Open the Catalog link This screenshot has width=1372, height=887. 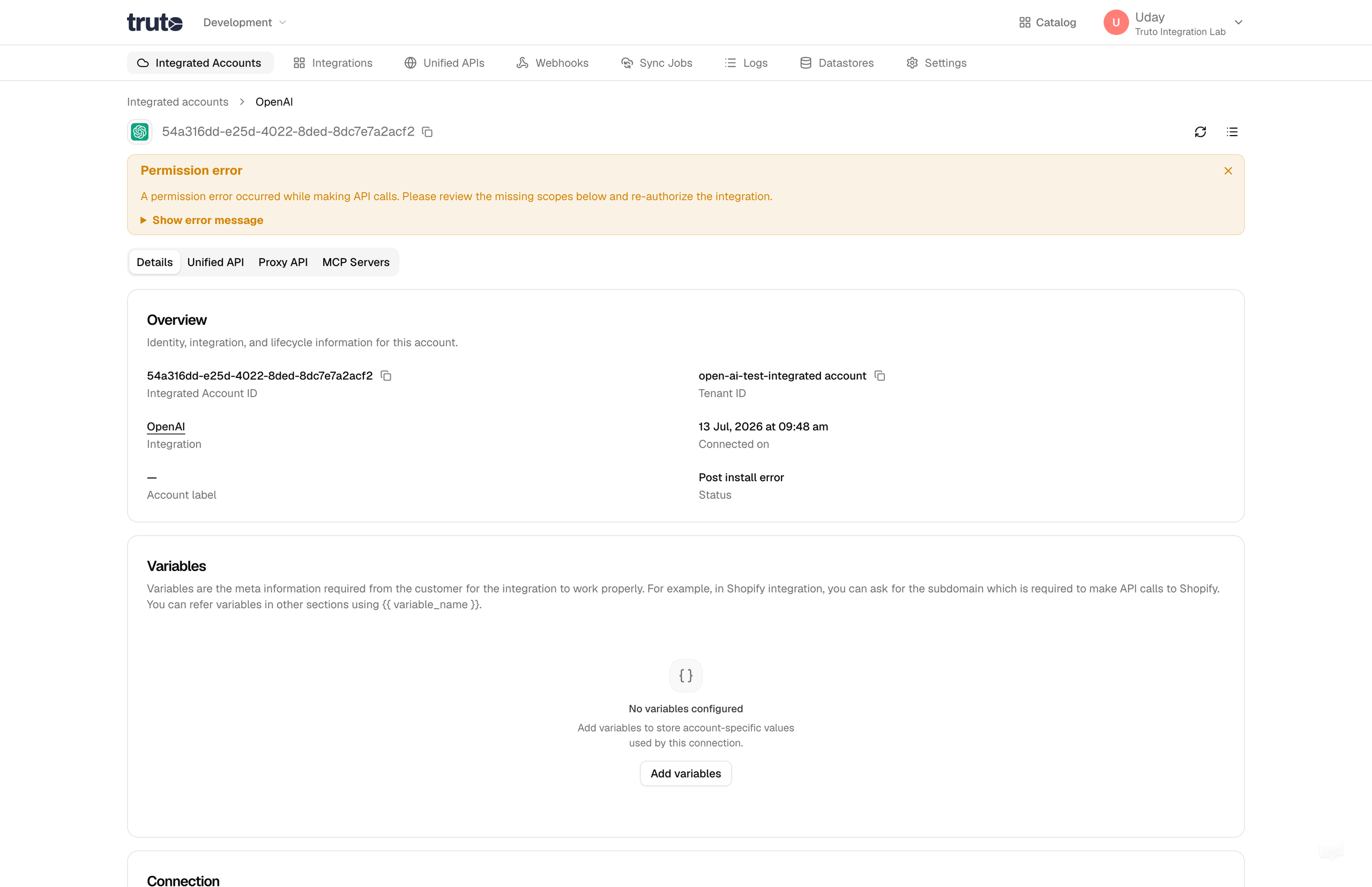coord(1048,23)
